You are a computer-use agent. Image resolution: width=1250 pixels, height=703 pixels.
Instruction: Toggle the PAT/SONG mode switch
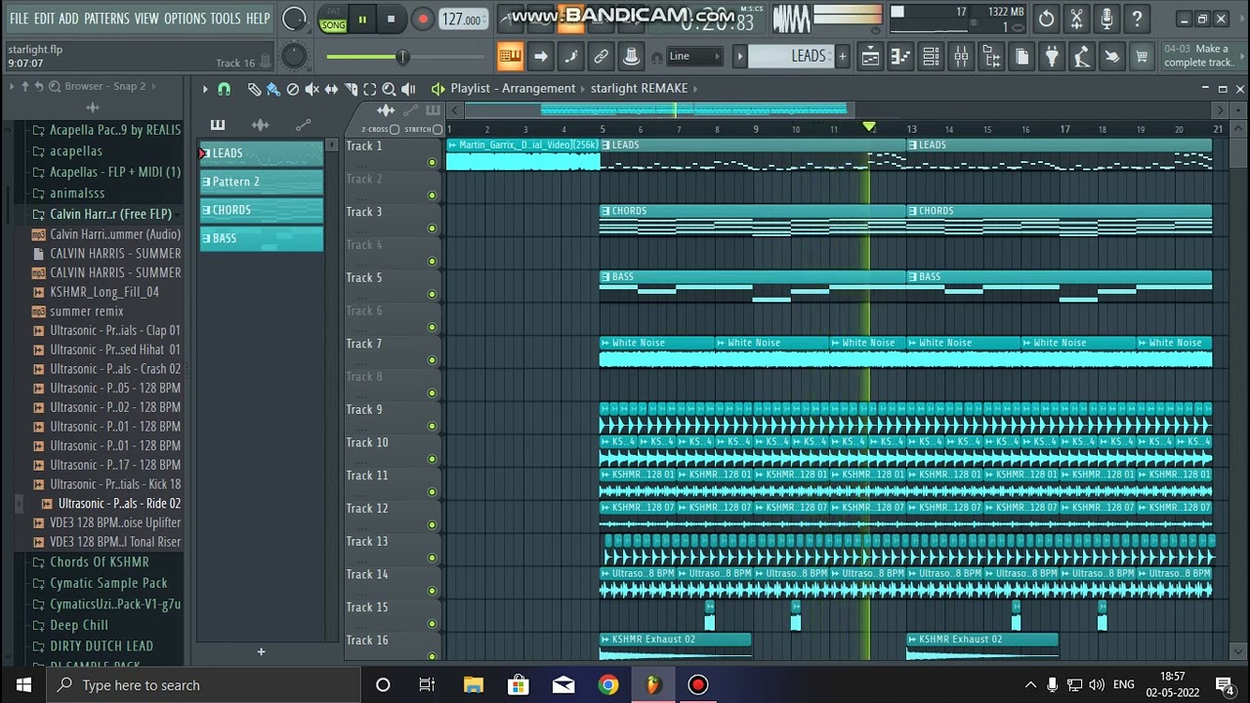pyautogui.click(x=333, y=20)
